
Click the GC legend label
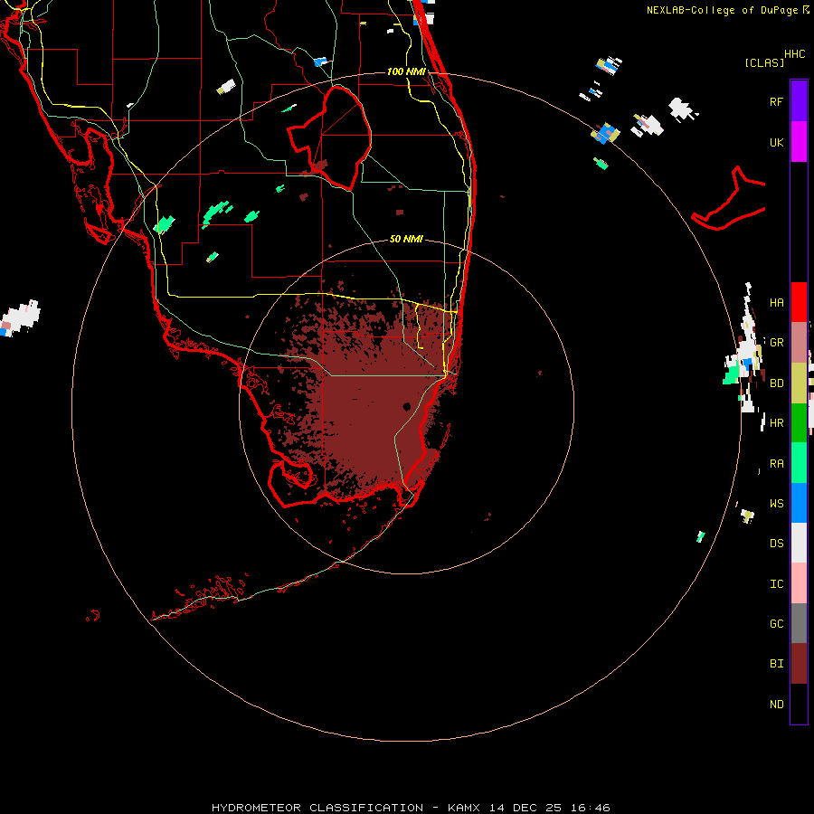click(776, 624)
